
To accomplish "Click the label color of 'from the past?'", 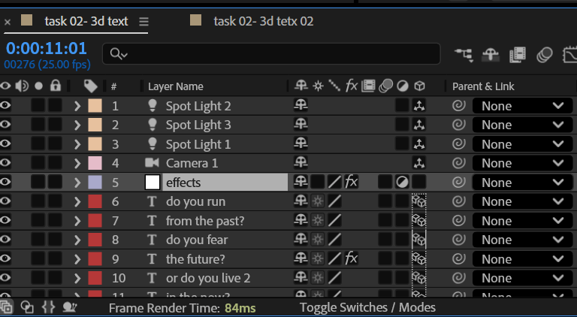I will coord(95,220).
